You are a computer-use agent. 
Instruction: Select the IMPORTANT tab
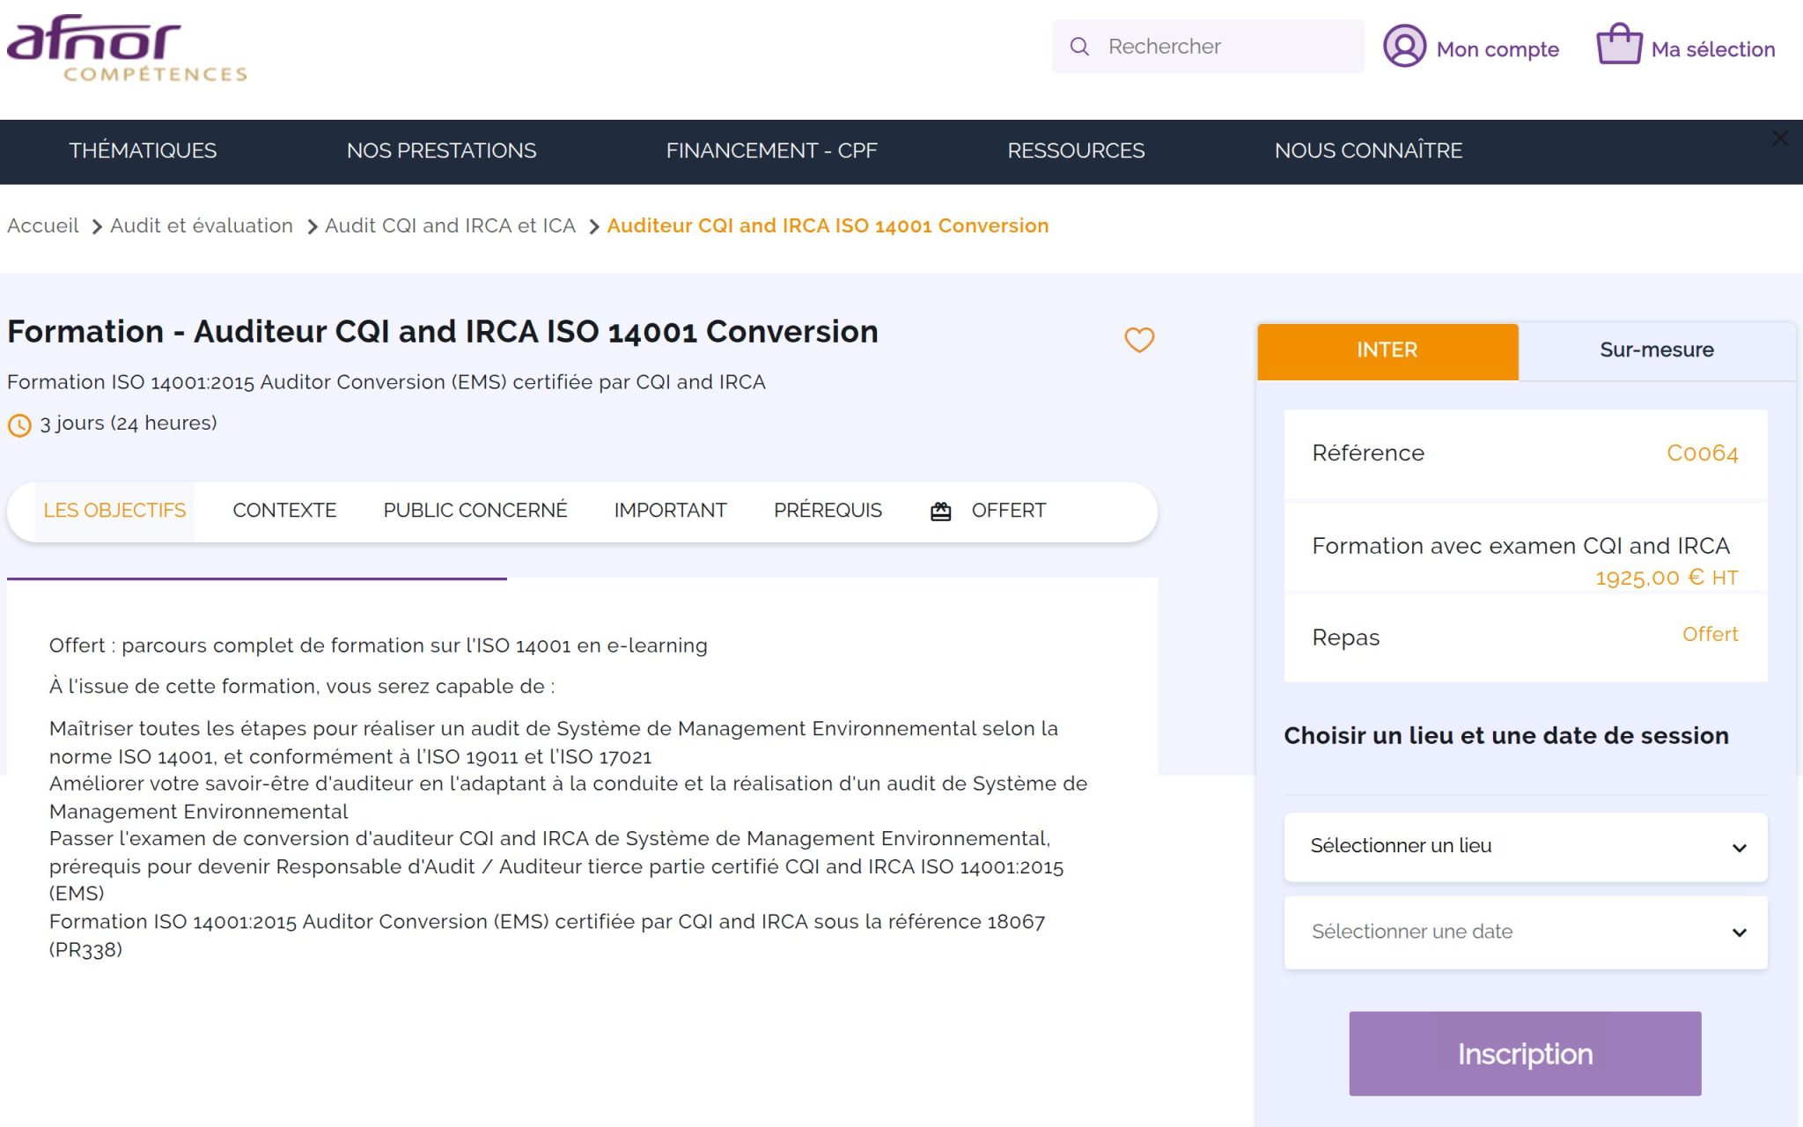pos(670,511)
